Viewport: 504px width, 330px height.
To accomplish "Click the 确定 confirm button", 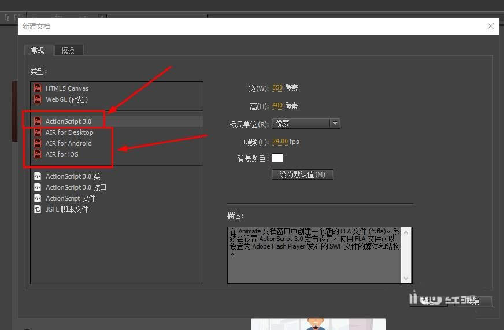I will (x=428, y=301).
